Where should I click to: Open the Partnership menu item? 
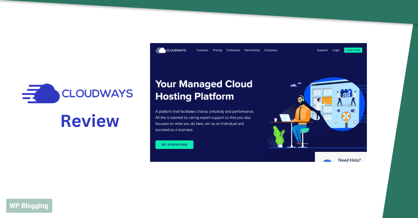pyautogui.click(x=252, y=50)
